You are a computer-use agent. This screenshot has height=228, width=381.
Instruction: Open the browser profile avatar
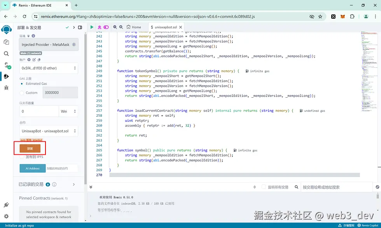tap(366, 16)
